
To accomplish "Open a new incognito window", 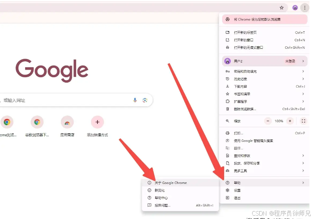I will pyautogui.click(x=265, y=48).
